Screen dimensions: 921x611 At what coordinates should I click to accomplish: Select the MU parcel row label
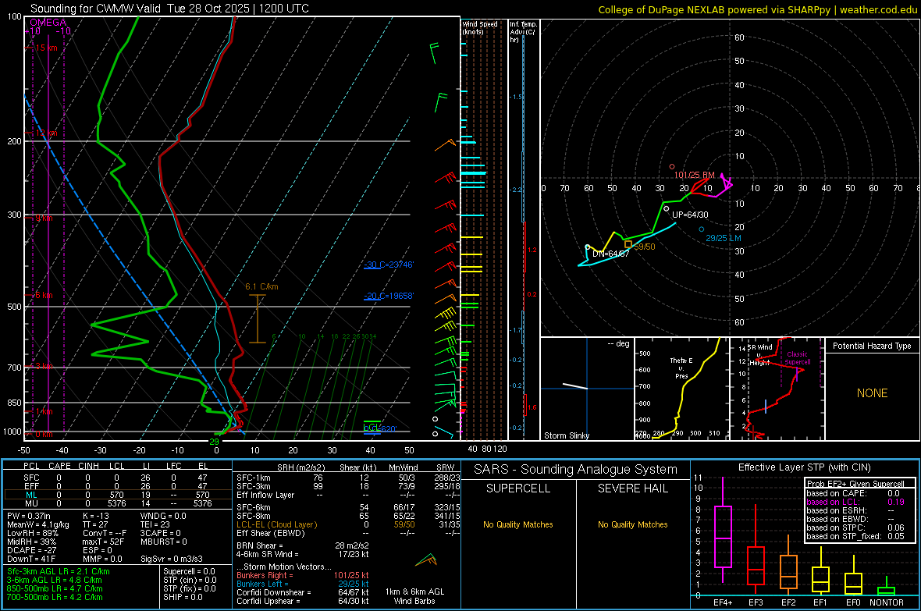[31, 503]
